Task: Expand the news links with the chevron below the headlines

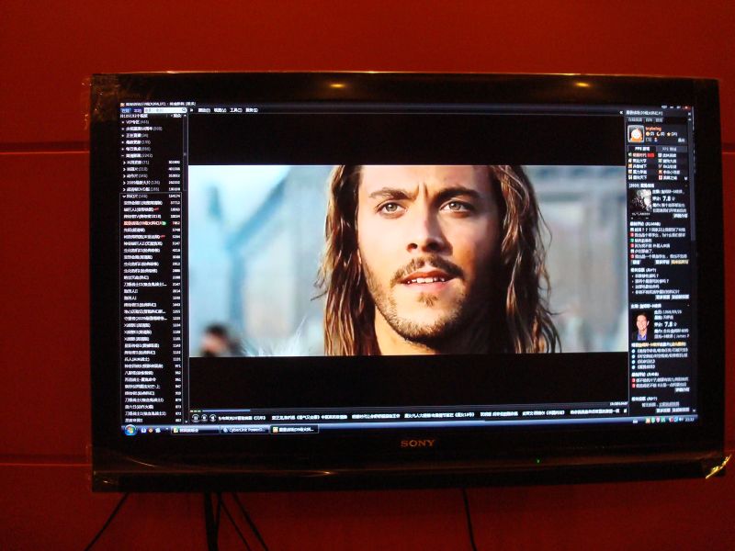Action: 685,178
